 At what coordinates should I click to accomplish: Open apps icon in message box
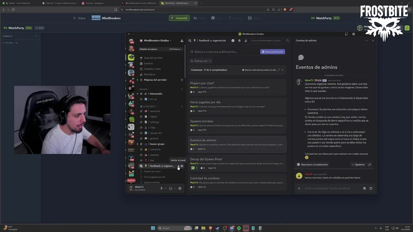(371, 188)
